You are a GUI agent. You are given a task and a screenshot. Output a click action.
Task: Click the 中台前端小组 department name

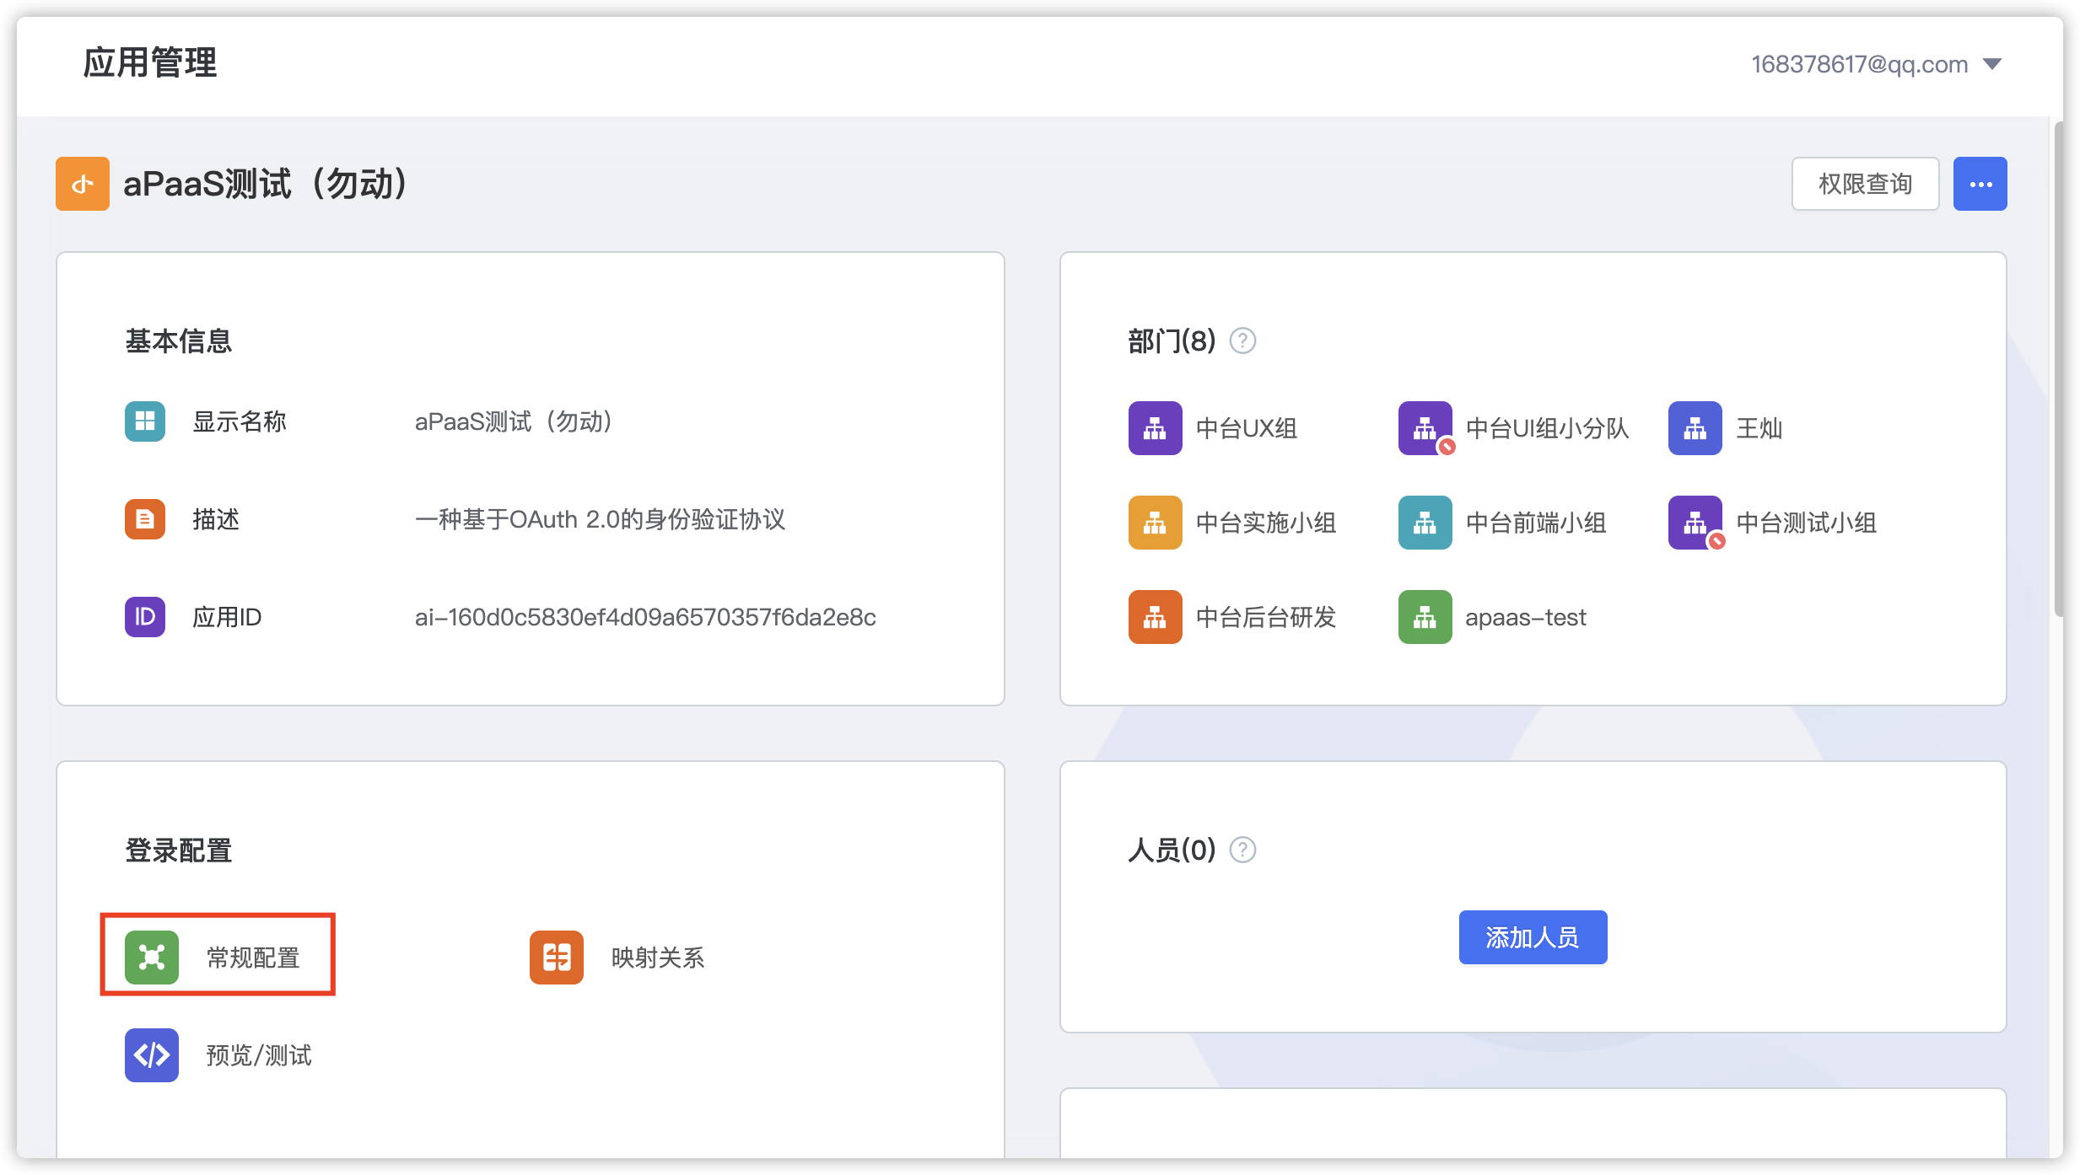click(x=1536, y=523)
